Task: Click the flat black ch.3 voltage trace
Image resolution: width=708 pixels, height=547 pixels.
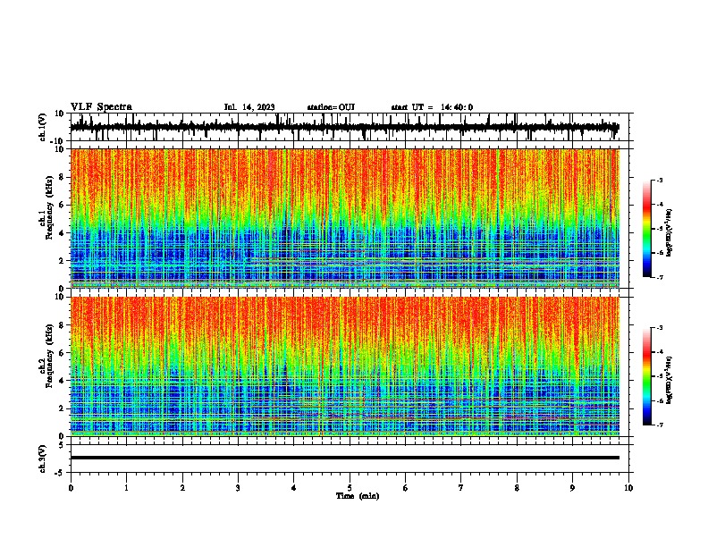Action: pyautogui.click(x=344, y=458)
